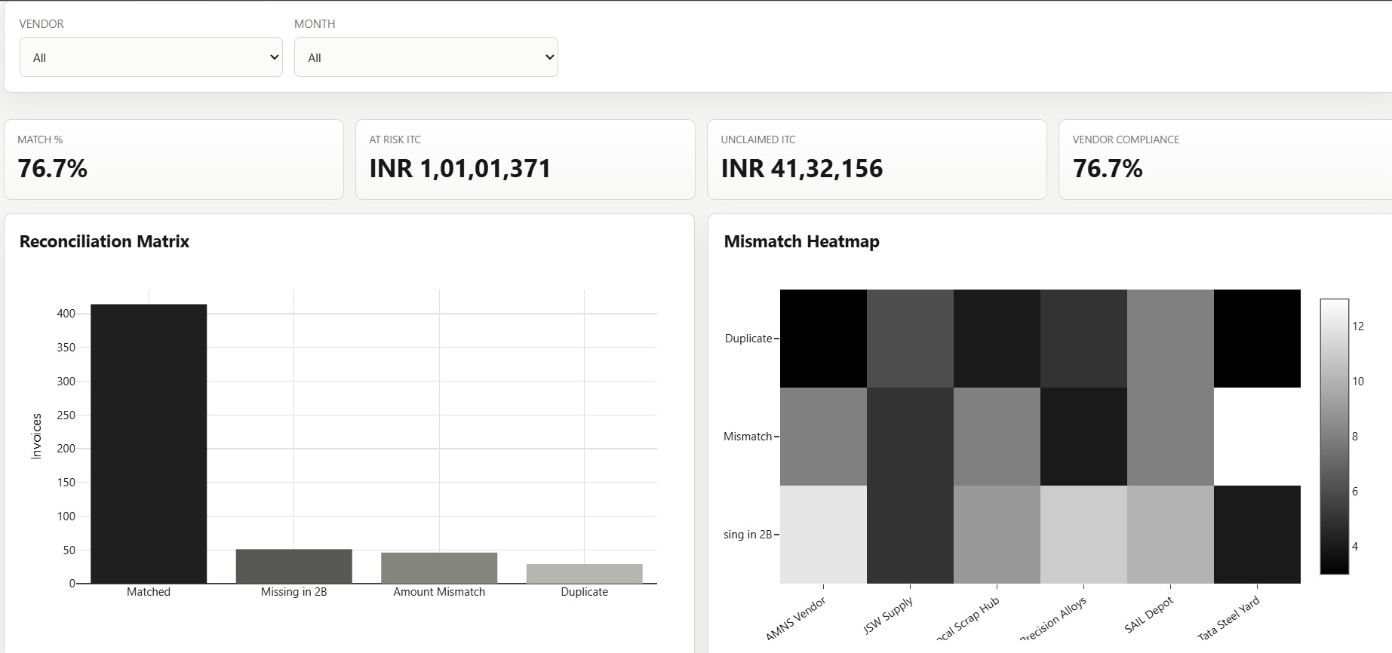Click the Reconciliation Matrix title
Image resolution: width=1392 pixels, height=653 pixels.
click(x=104, y=241)
